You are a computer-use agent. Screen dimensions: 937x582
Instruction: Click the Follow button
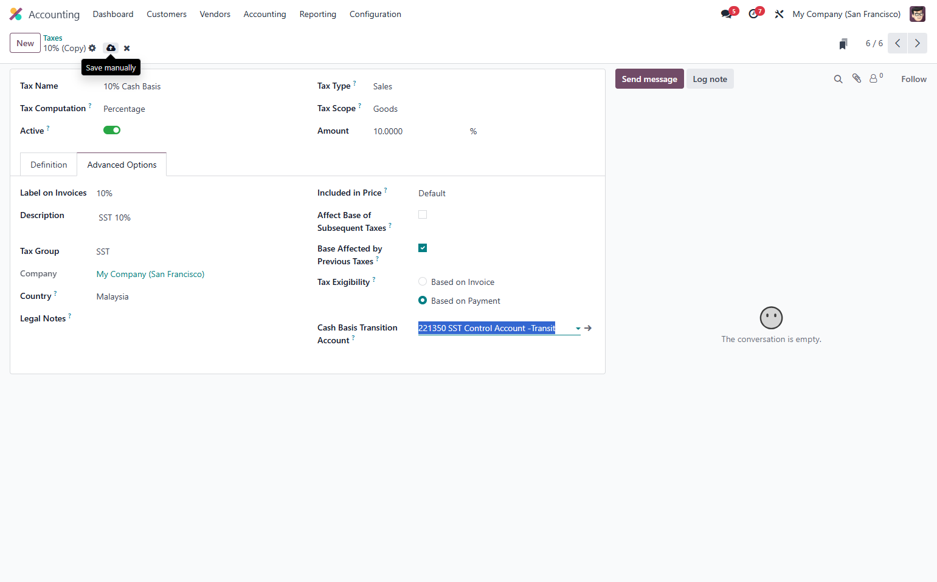point(913,79)
